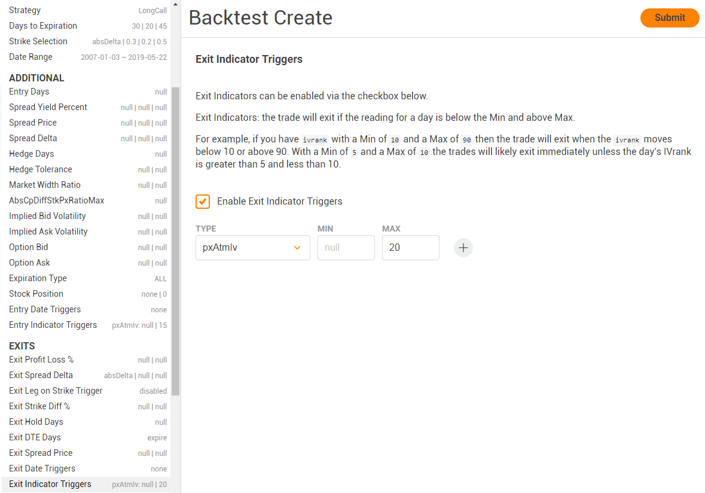Click the sidebar vertical scrollbar thumb

pos(175,241)
